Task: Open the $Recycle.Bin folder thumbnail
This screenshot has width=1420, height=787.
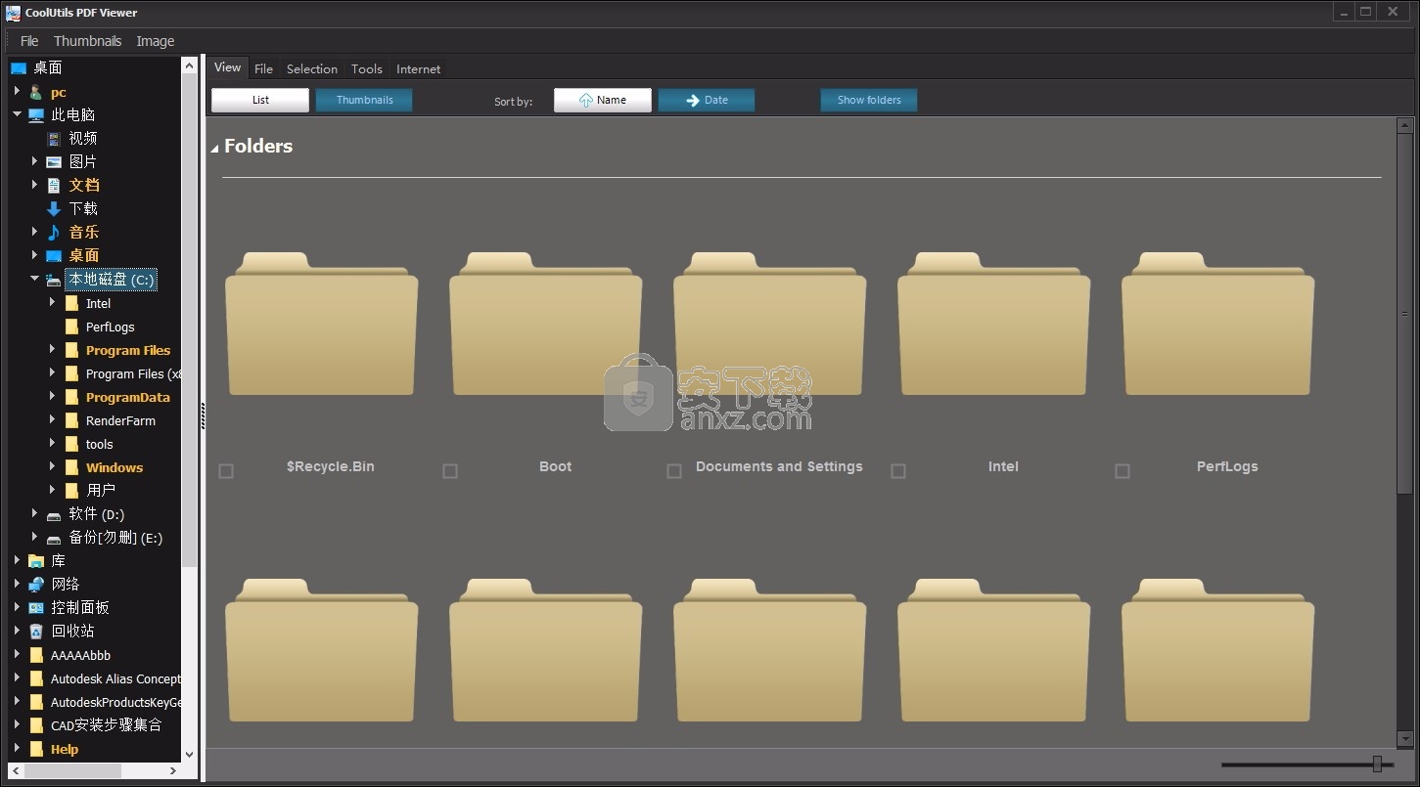Action: [321, 324]
